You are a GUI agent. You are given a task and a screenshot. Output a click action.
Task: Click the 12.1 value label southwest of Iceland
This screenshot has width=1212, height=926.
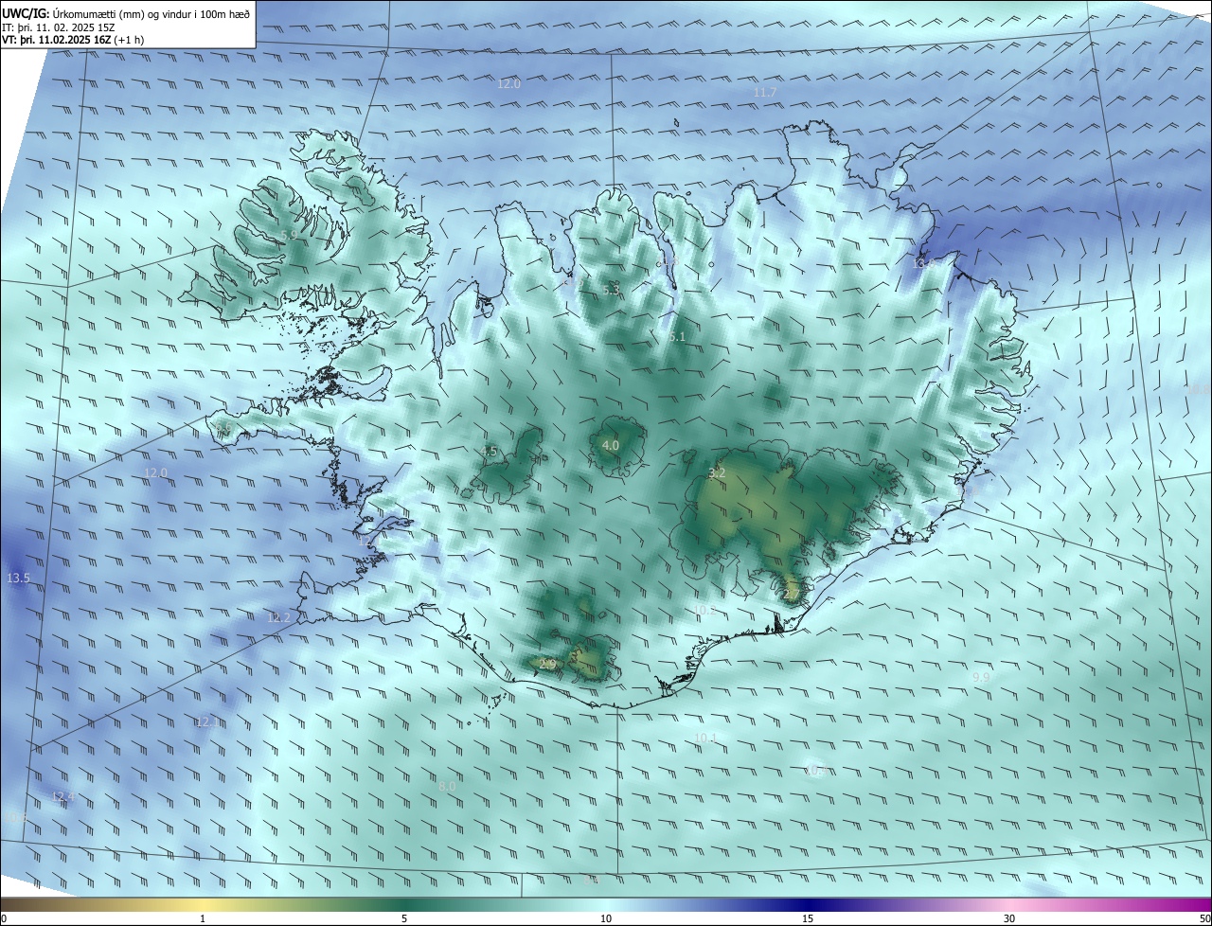[x=206, y=722]
